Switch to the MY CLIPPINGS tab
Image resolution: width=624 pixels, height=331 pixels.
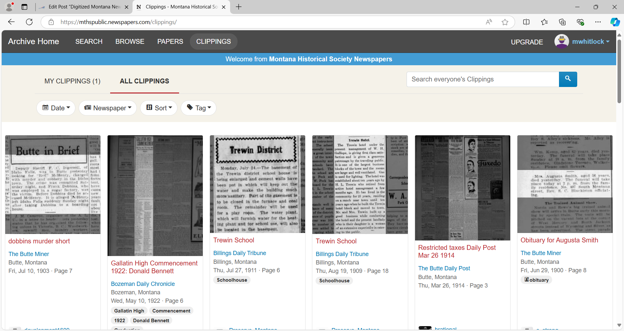point(72,81)
